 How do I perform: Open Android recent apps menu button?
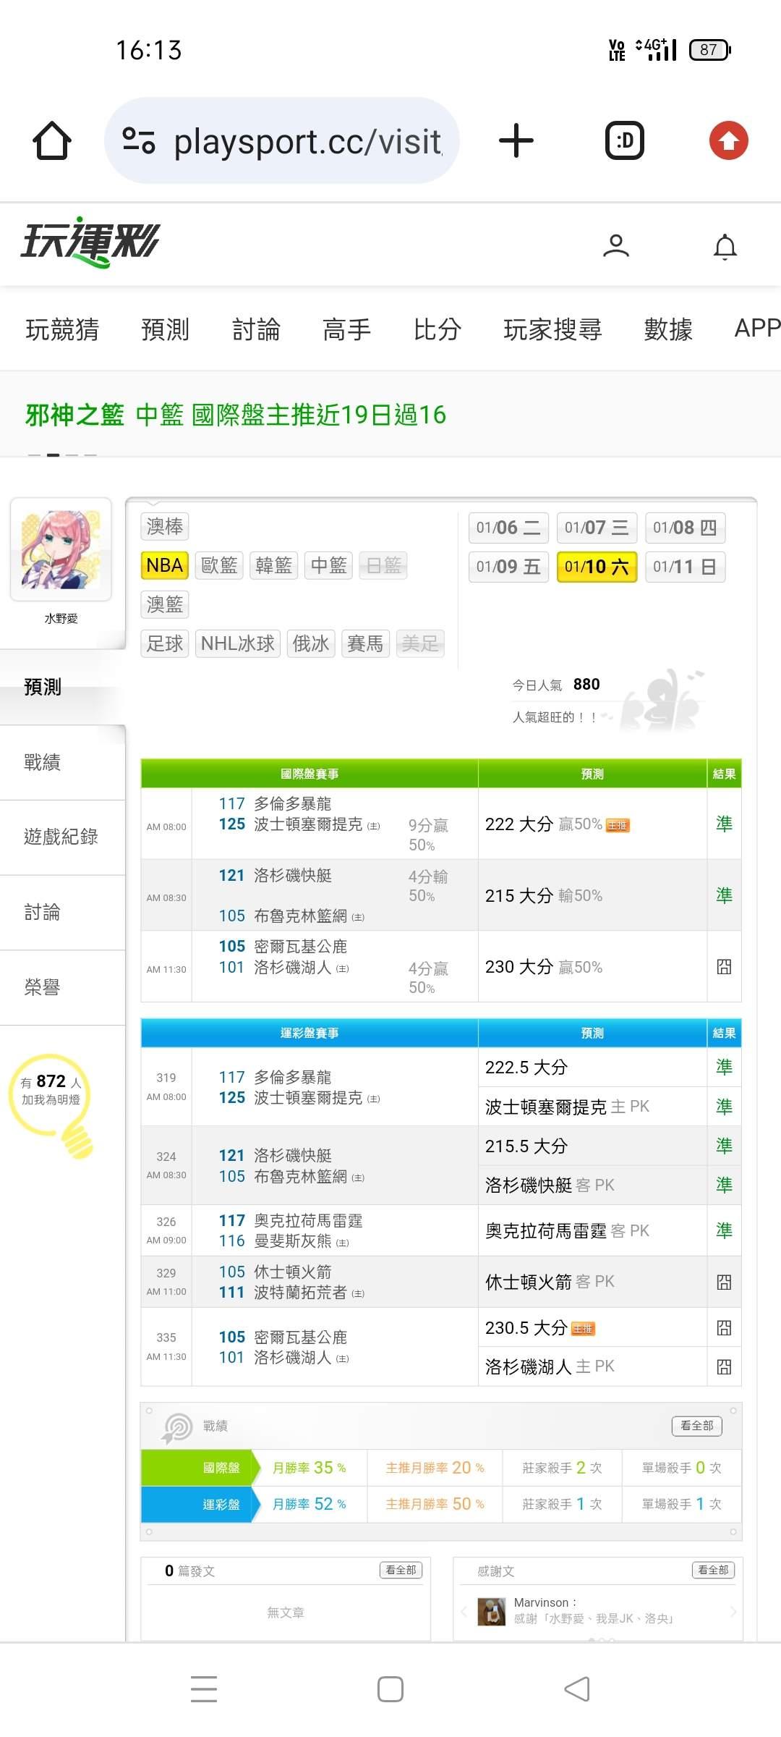[x=204, y=1689]
